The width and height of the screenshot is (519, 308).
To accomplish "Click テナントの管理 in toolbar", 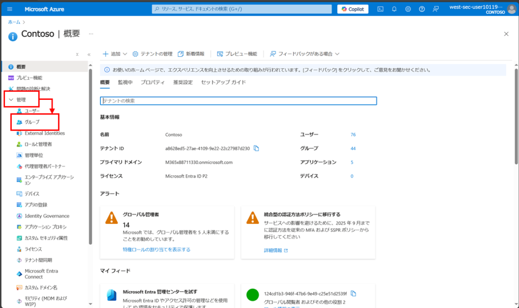I will [x=153, y=54].
